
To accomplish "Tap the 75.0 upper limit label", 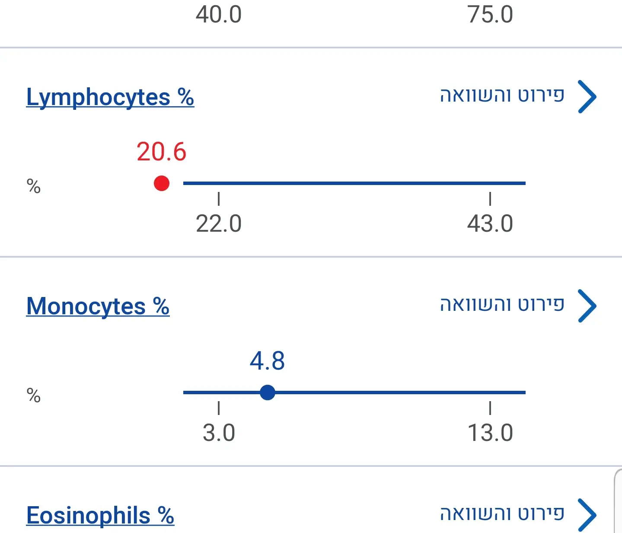I will pos(490,15).
